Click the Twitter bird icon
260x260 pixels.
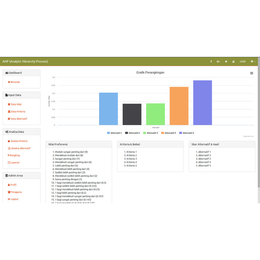(x=226, y=62)
